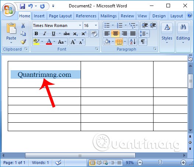
Task: Click Words: 1 count in status bar
Action: (40, 163)
